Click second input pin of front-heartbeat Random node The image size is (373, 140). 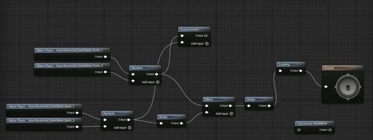coord(133,81)
